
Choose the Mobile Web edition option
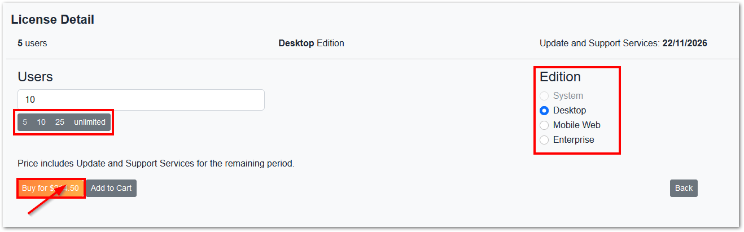544,125
